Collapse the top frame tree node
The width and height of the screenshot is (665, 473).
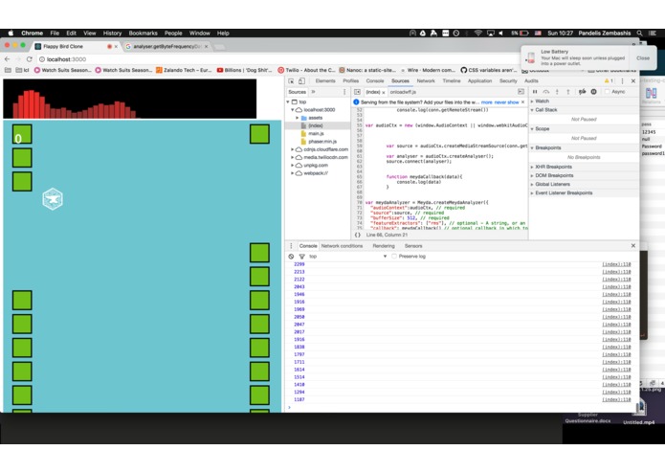click(x=288, y=102)
